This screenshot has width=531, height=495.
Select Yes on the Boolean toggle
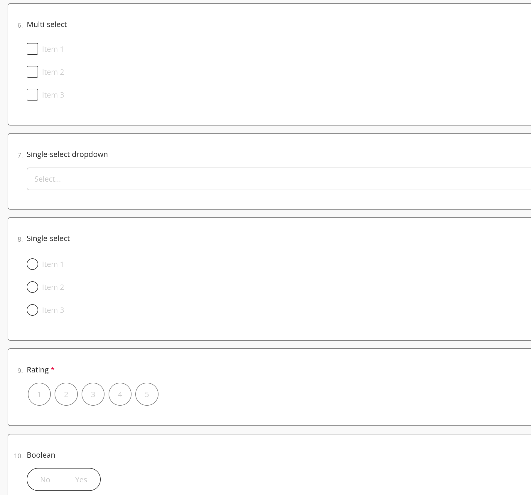pyautogui.click(x=81, y=479)
